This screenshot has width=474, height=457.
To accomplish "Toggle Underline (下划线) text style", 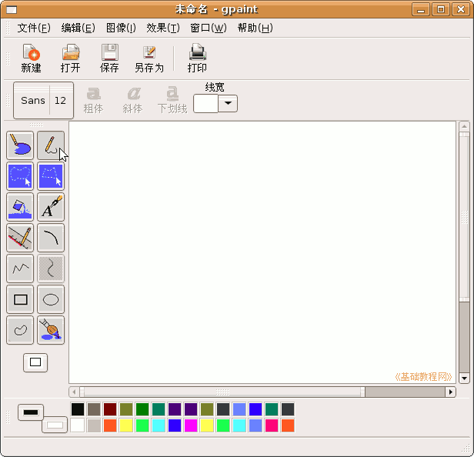I will click(x=172, y=100).
